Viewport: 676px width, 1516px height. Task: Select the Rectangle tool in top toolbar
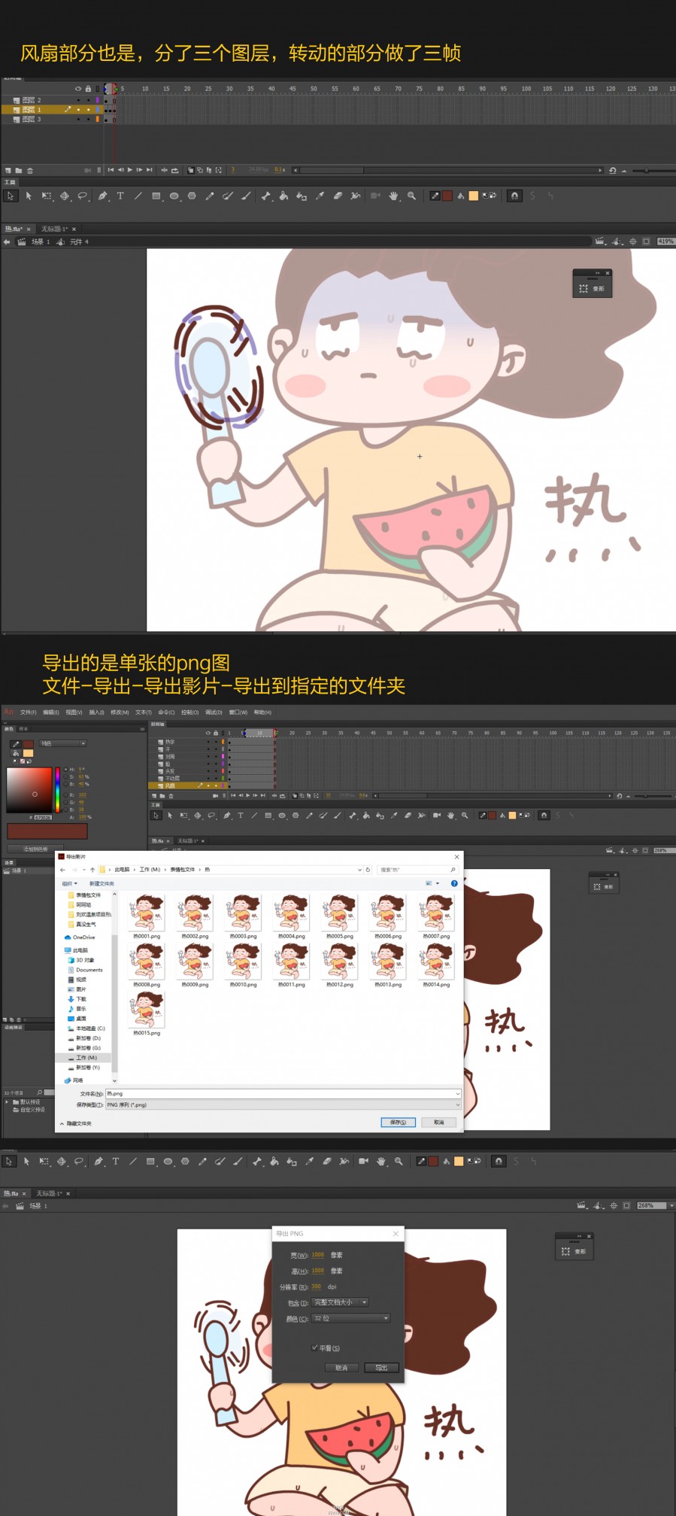pos(156,196)
